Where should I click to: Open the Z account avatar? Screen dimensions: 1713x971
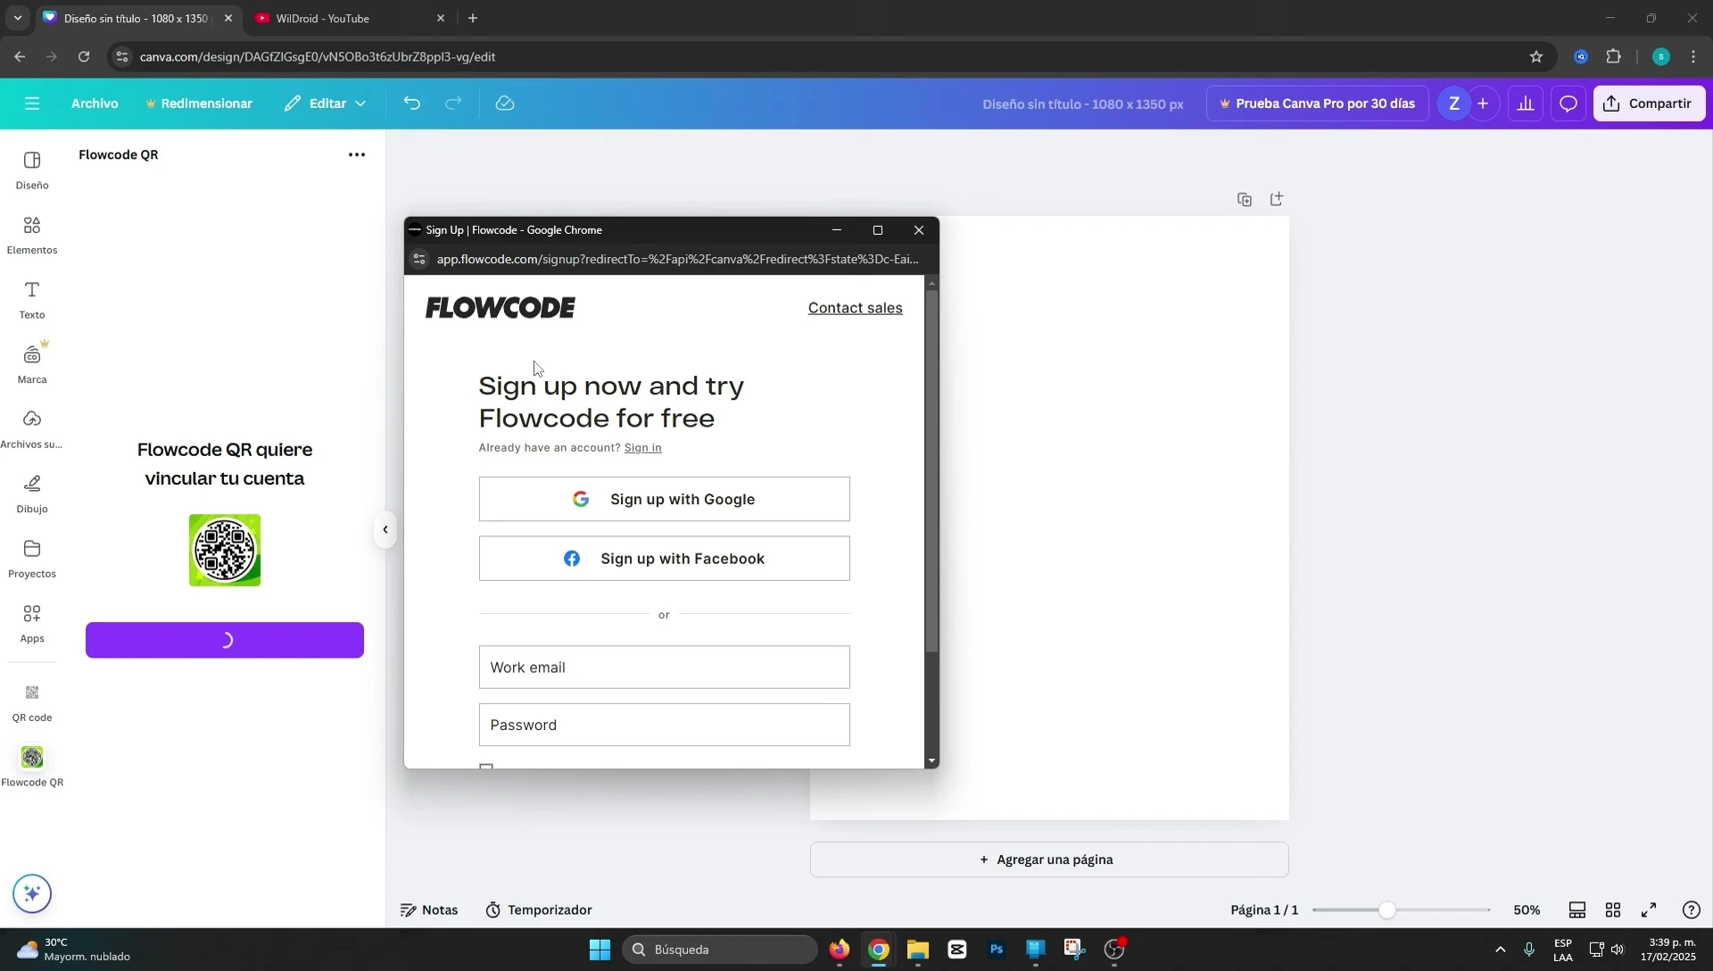coord(1453,104)
